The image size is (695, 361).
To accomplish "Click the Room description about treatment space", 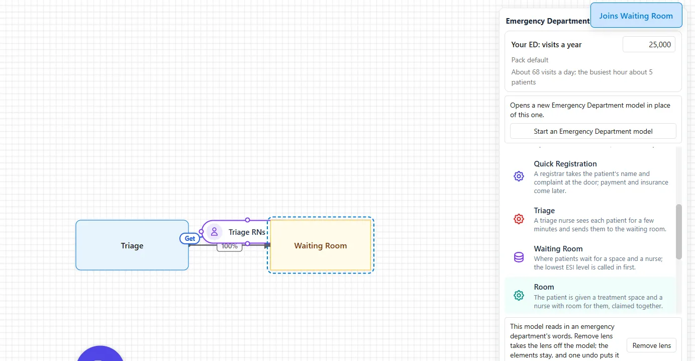I will coord(598,302).
